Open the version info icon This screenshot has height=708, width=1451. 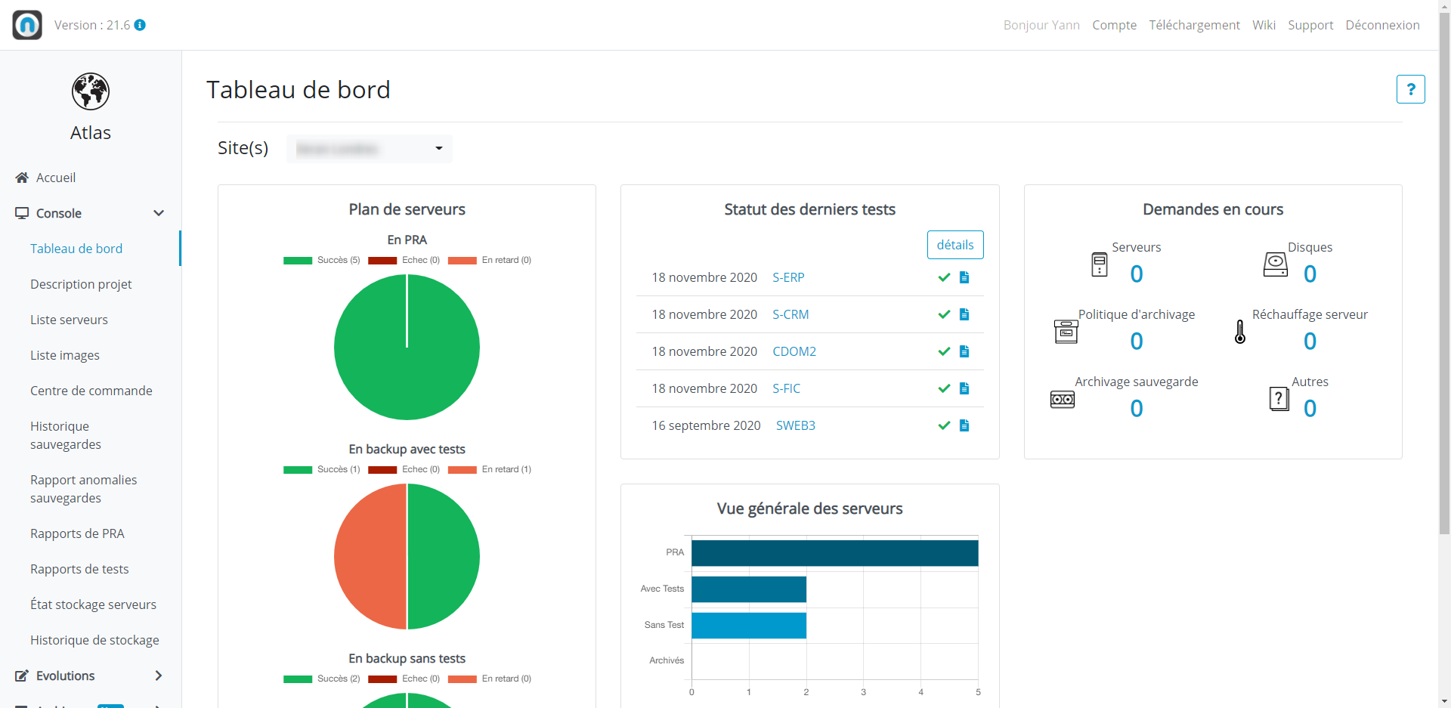coord(140,25)
